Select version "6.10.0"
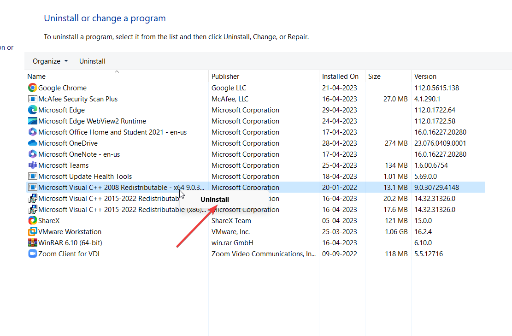This screenshot has width=512, height=336. [423, 242]
